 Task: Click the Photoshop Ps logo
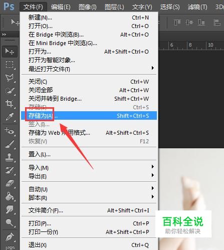pos(9,7)
